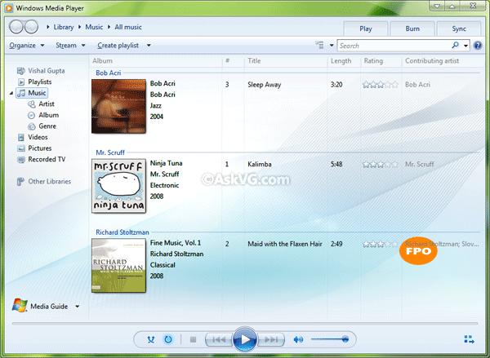
Task: Open the Play tab
Action: point(366,29)
